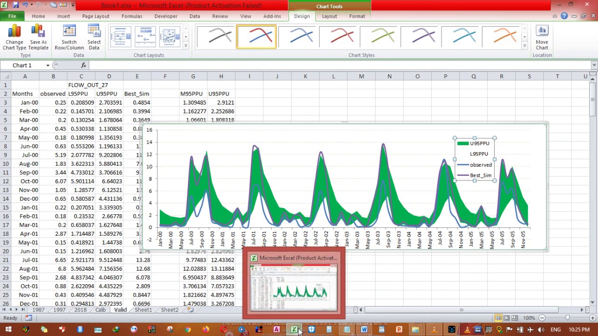Switch to the Page Layout tab
This screenshot has width=598, height=336.
(x=95, y=16)
